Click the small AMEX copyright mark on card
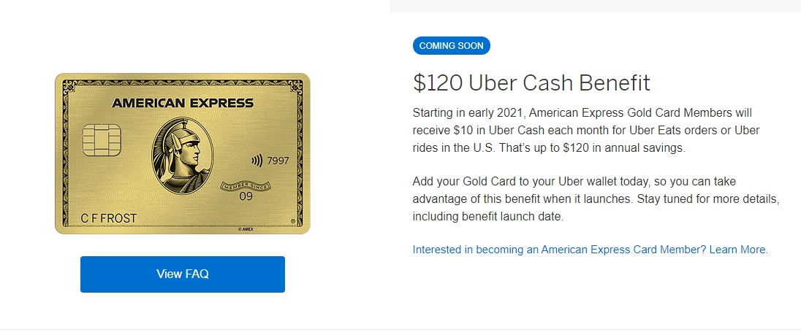The image size is (801, 335). point(247,230)
